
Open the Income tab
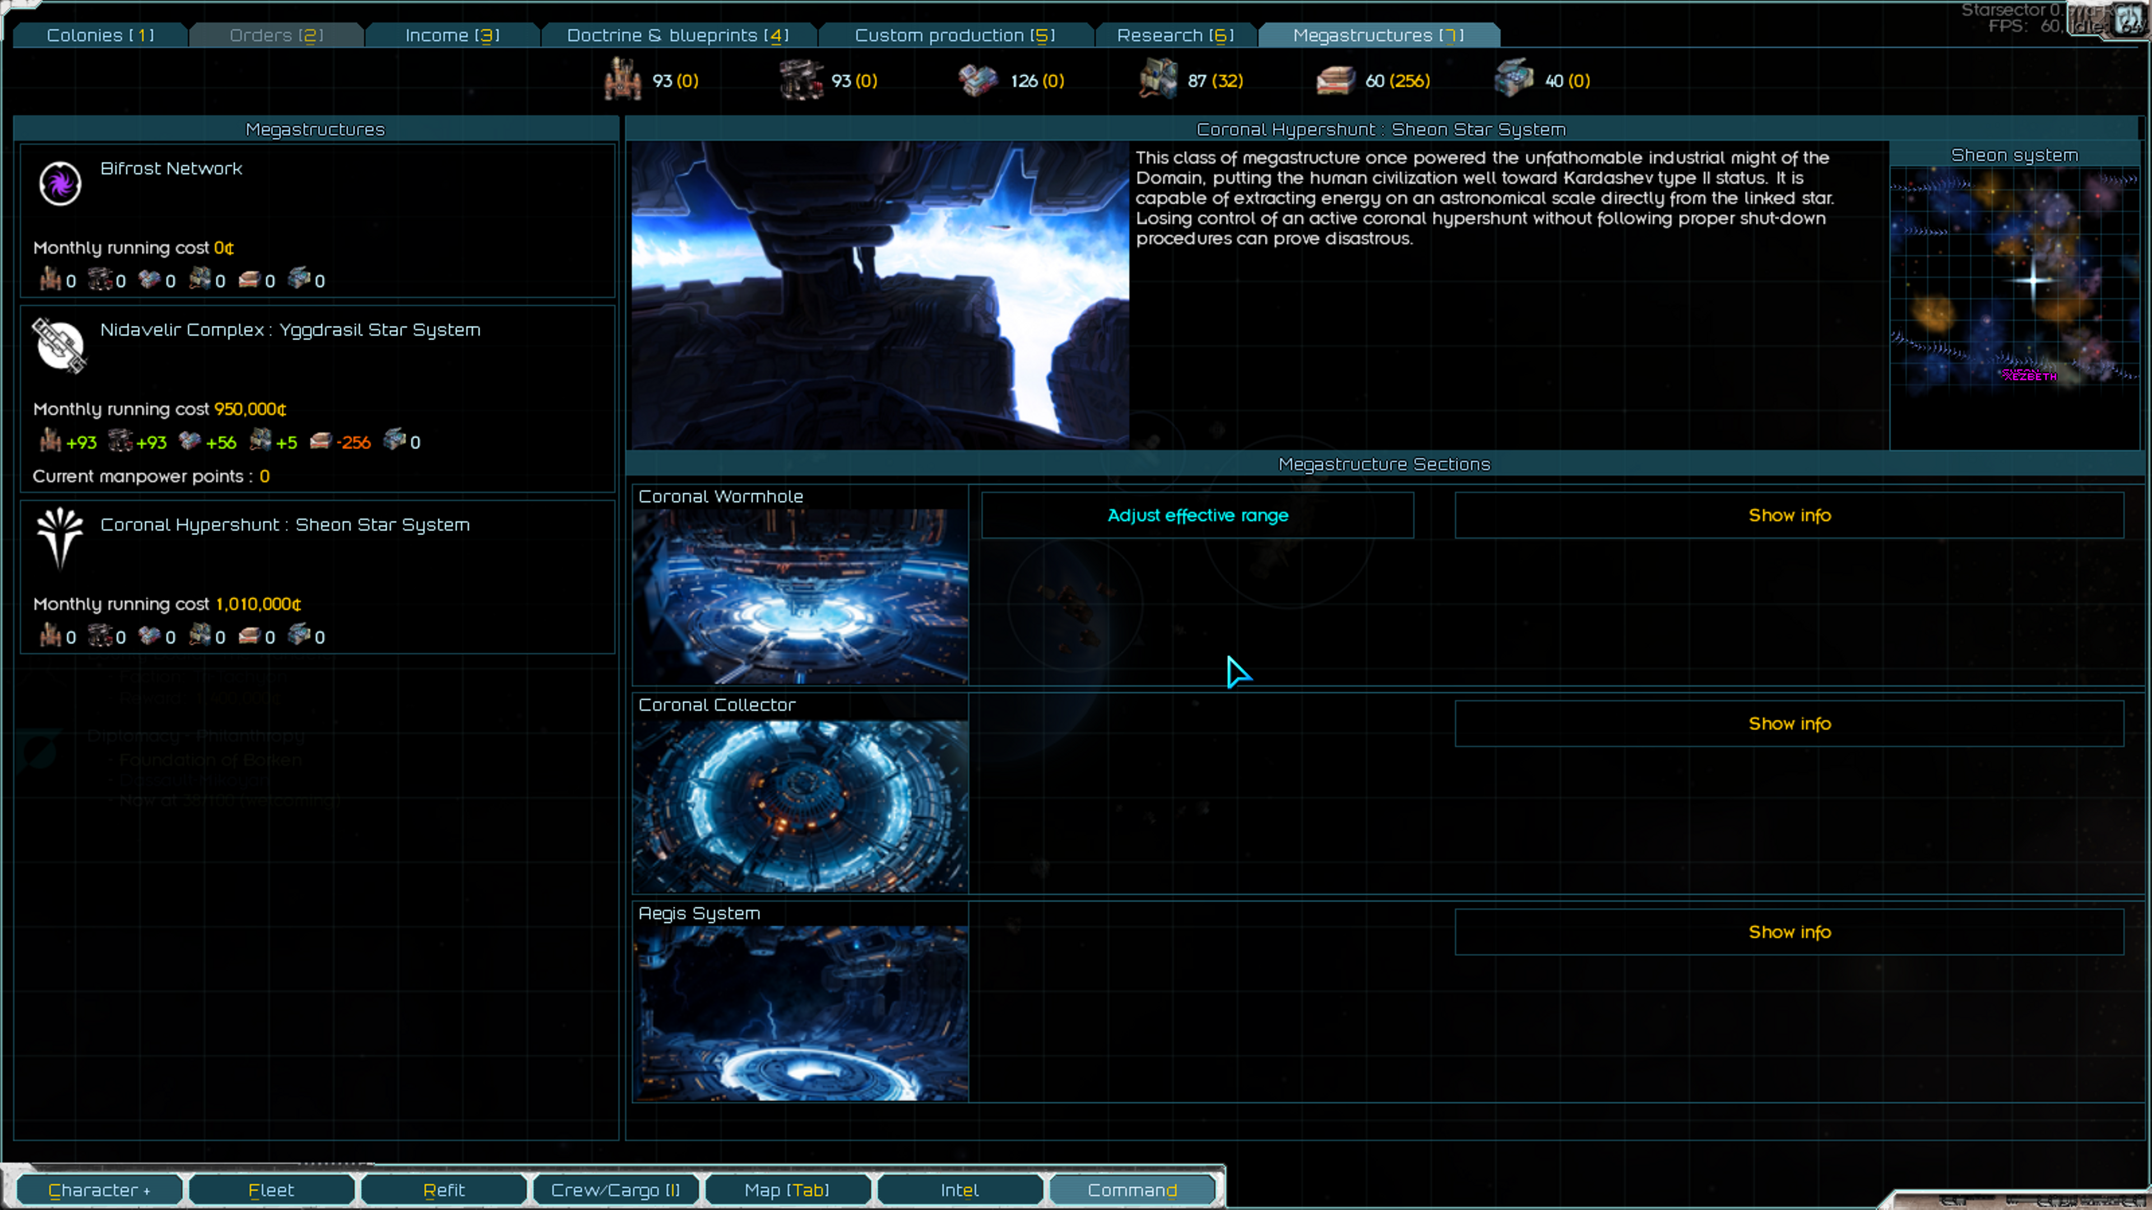[452, 35]
